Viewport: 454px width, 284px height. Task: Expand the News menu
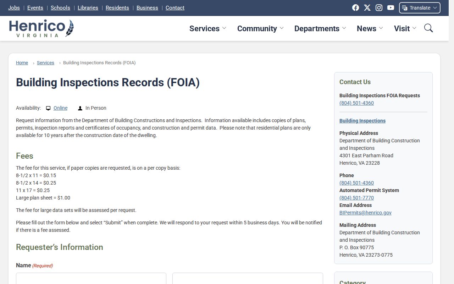(x=370, y=28)
